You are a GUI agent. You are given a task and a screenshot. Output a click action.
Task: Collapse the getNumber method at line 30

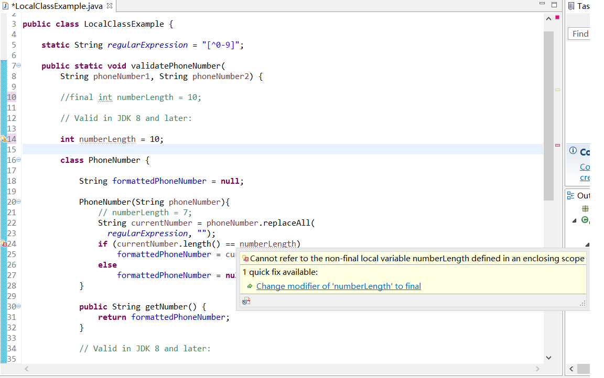click(x=18, y=306)
